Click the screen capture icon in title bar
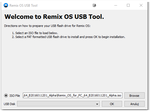 (94, 6)
